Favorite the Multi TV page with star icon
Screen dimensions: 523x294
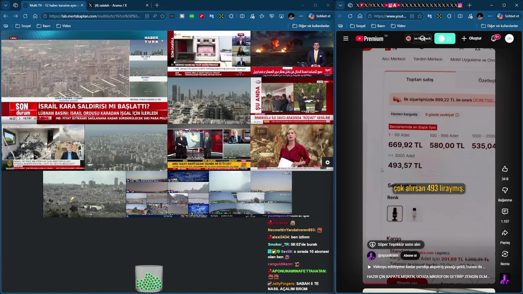(x=162, y=16)
